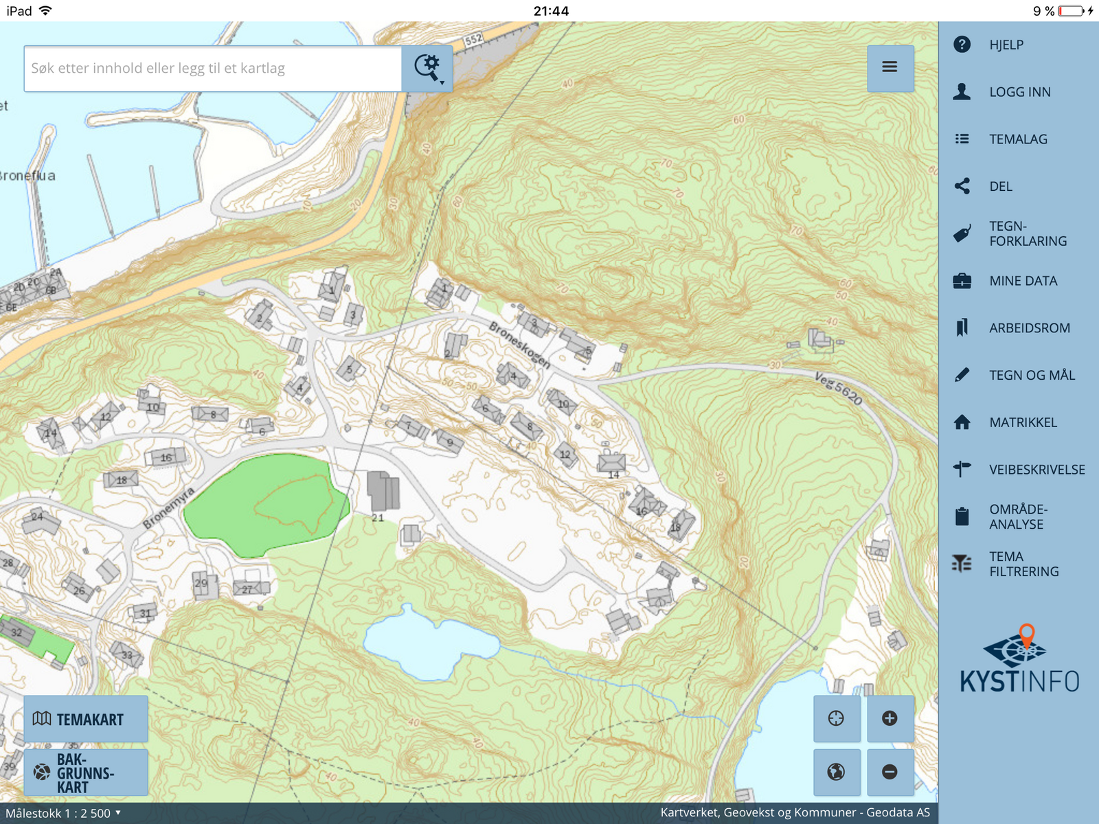Select the Tegn og mål pencil icon

(962, 375)
